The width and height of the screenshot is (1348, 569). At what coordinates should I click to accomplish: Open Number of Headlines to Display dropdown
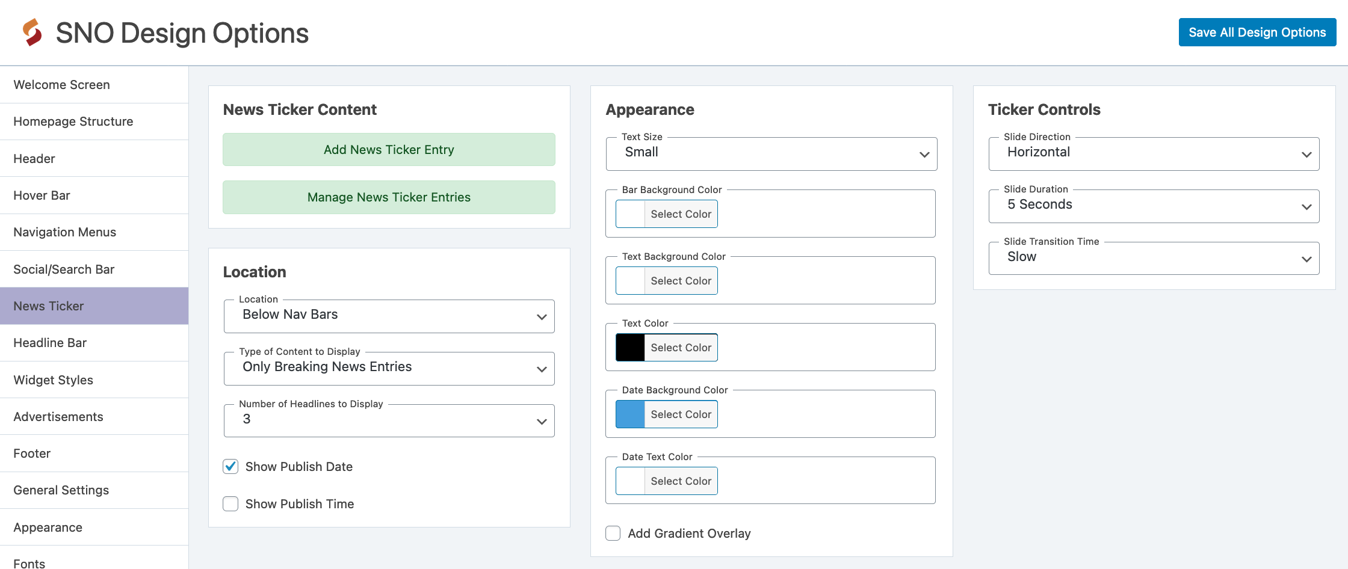[389, 421]
